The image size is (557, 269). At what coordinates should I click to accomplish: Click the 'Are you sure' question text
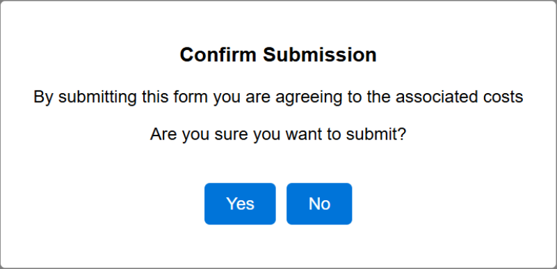[x=278, y=135]
